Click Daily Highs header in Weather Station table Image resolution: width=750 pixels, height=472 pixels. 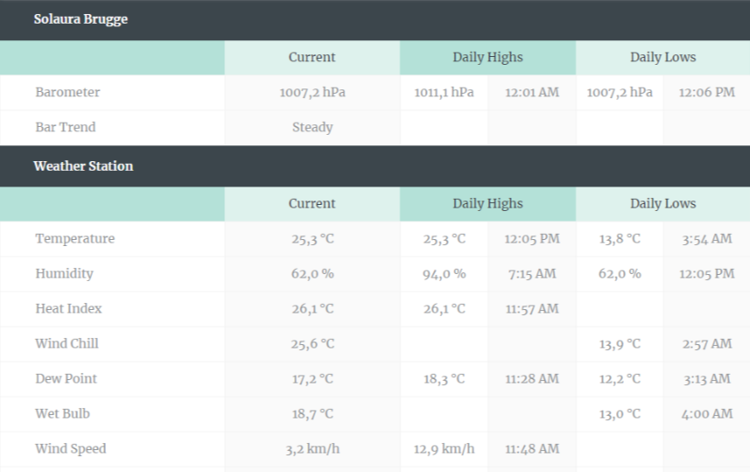pos(487,204)
